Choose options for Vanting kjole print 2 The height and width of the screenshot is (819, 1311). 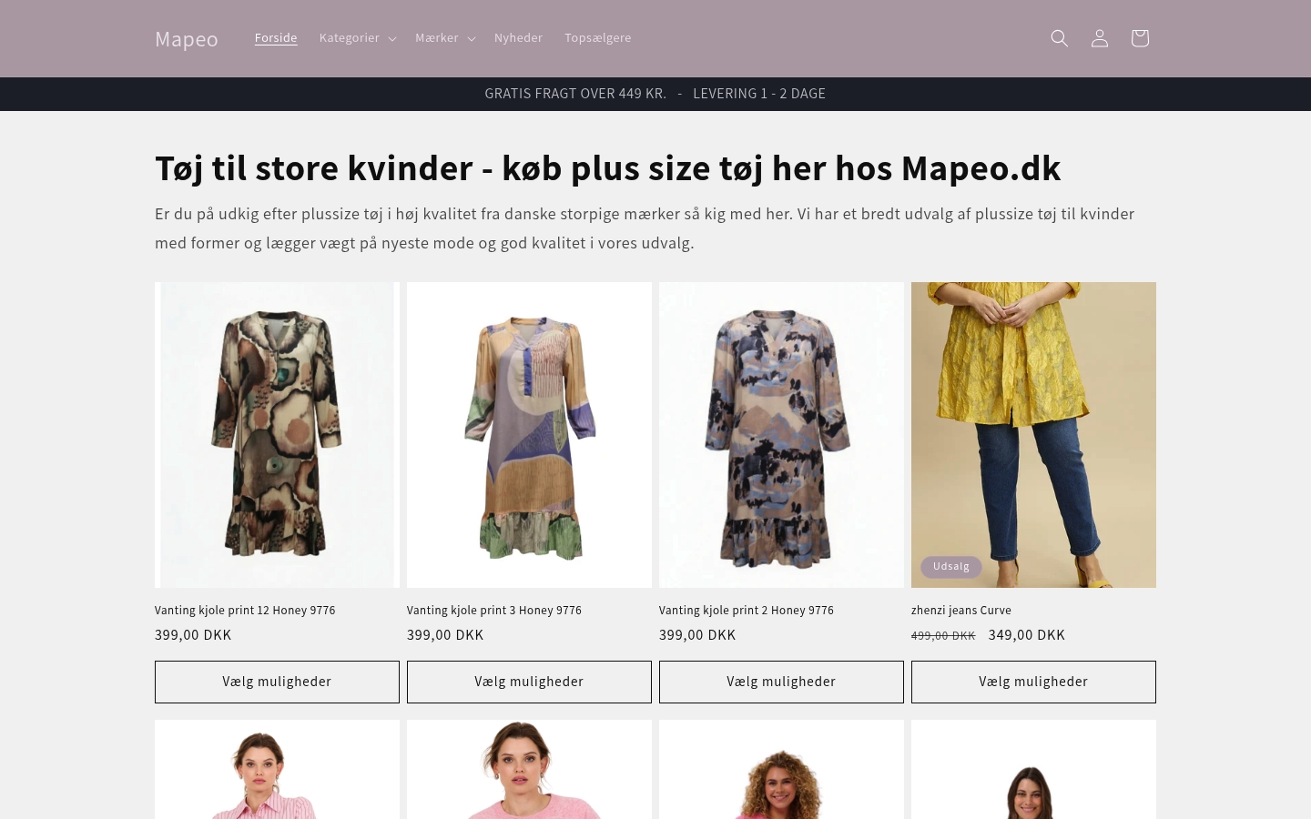tap(781, 682)
